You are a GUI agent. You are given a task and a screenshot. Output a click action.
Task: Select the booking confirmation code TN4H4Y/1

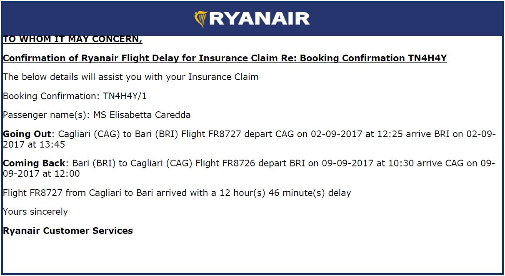pyautogui.click(x=125, y=96)
